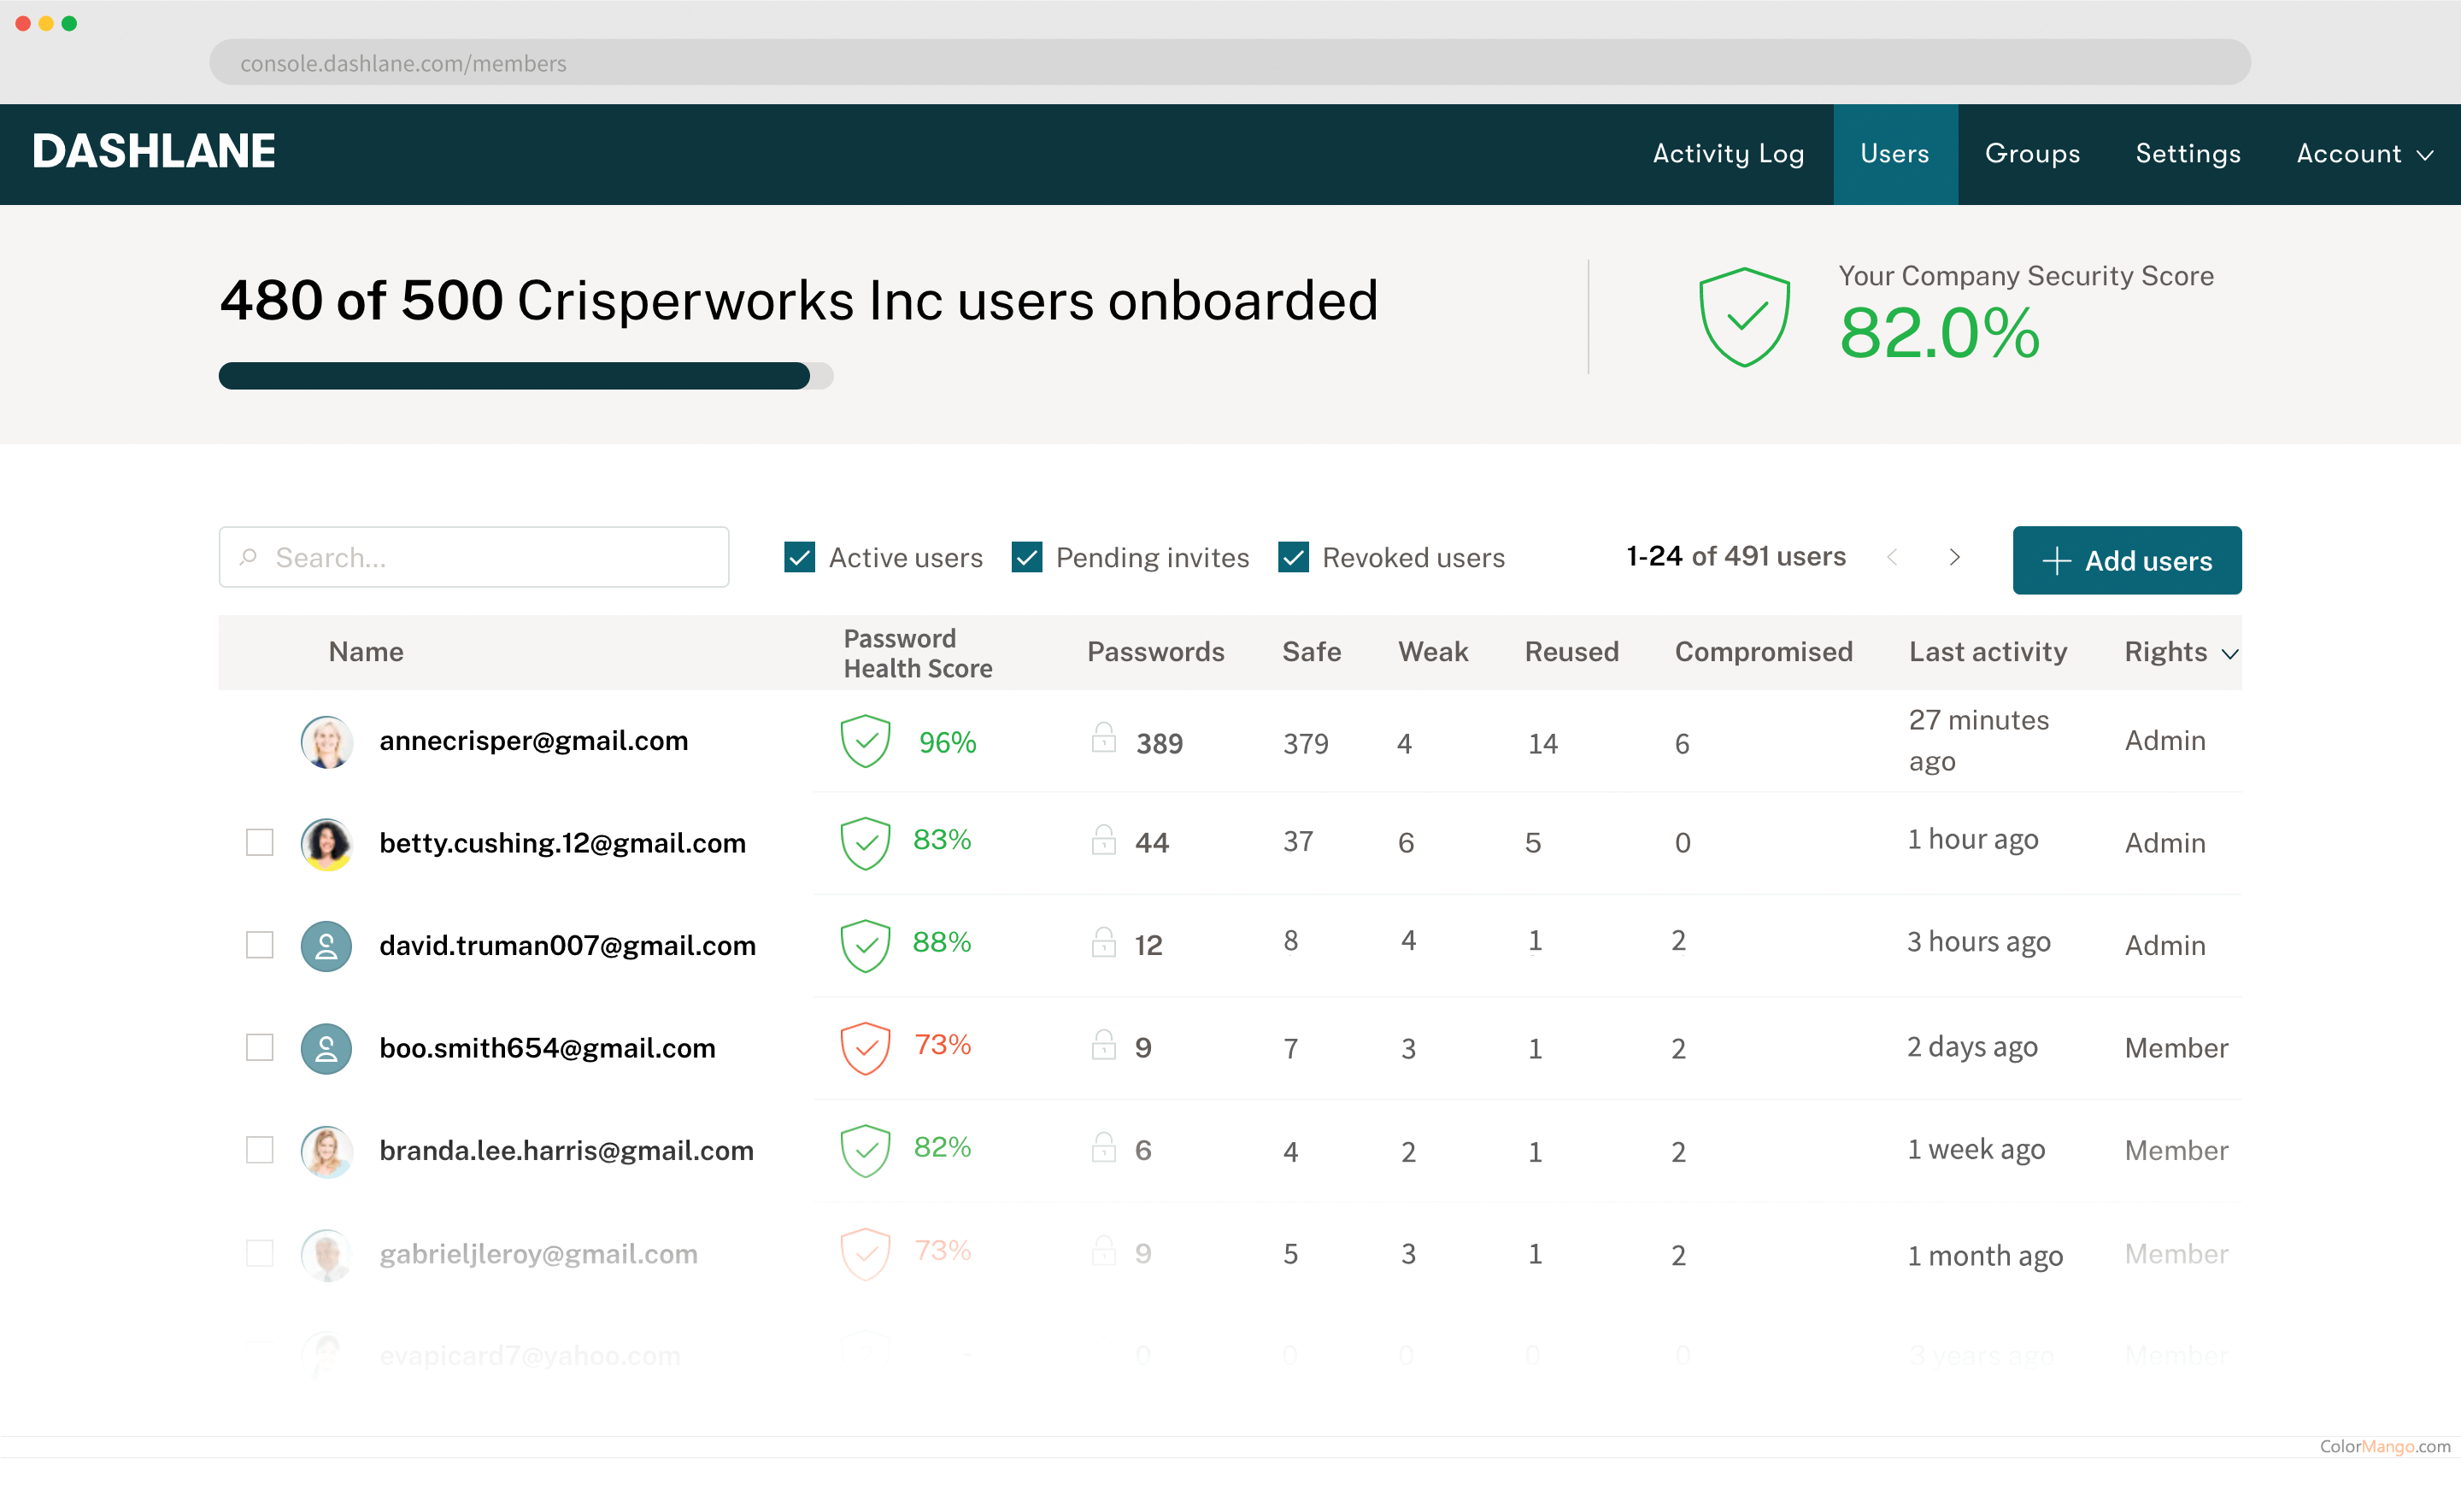
Task: Select the gabrieljleroy@gmail.com row checkbox
Action: (259, 1254)
